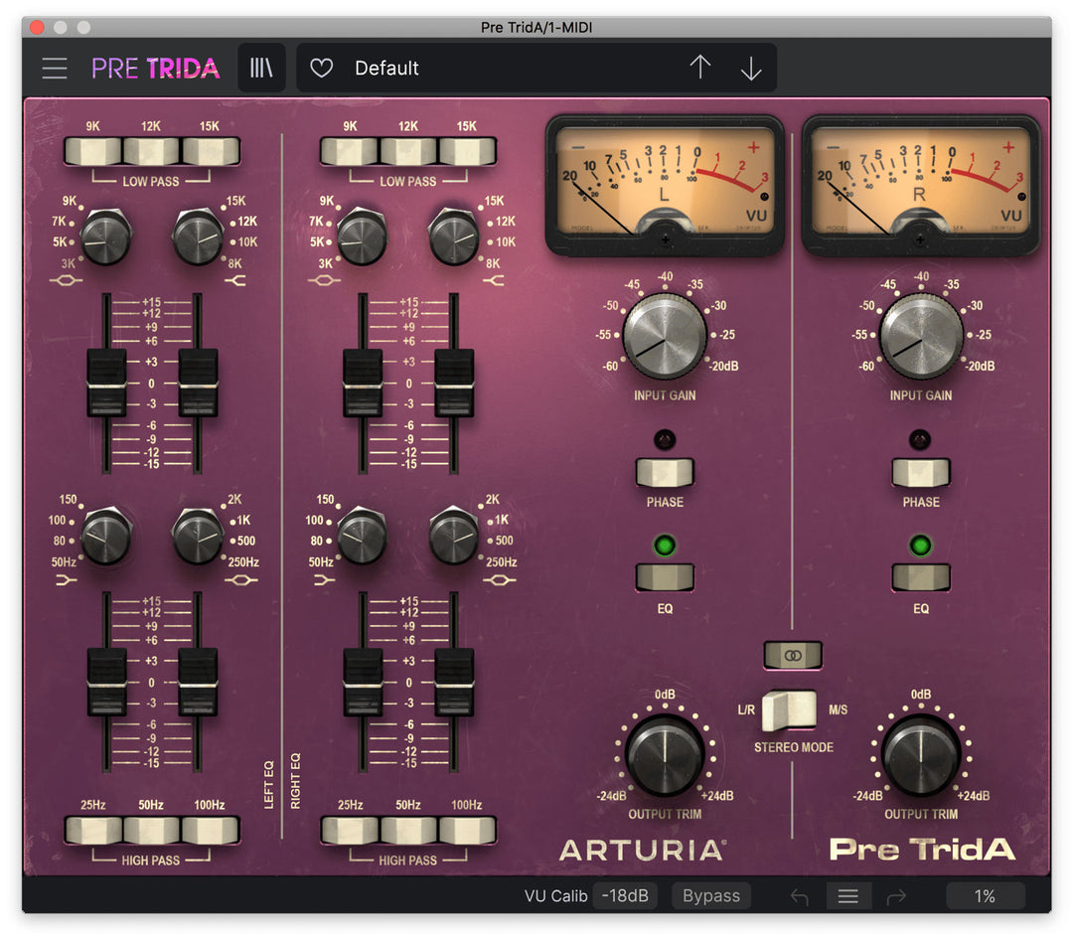Screen dimensions: 1073x940
Task: Click Left EQ low shelf gain fader
Action: click(x=106, y=682)
